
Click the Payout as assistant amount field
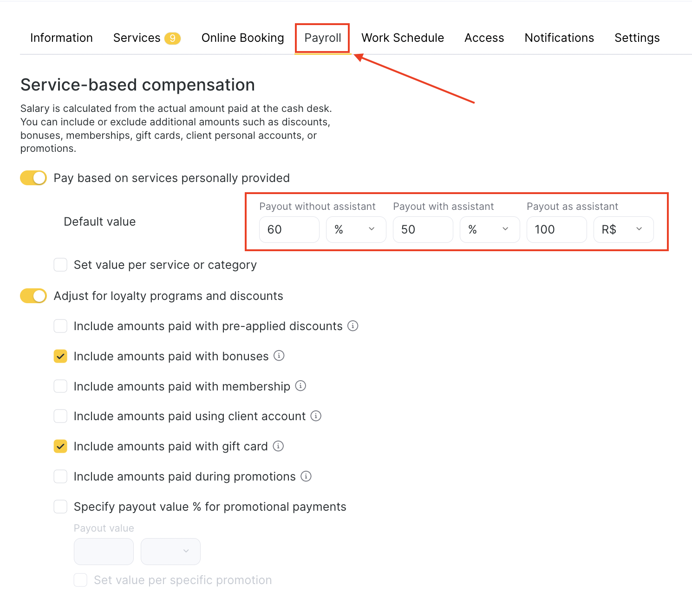pyautogui.click(x=556, y=229)
